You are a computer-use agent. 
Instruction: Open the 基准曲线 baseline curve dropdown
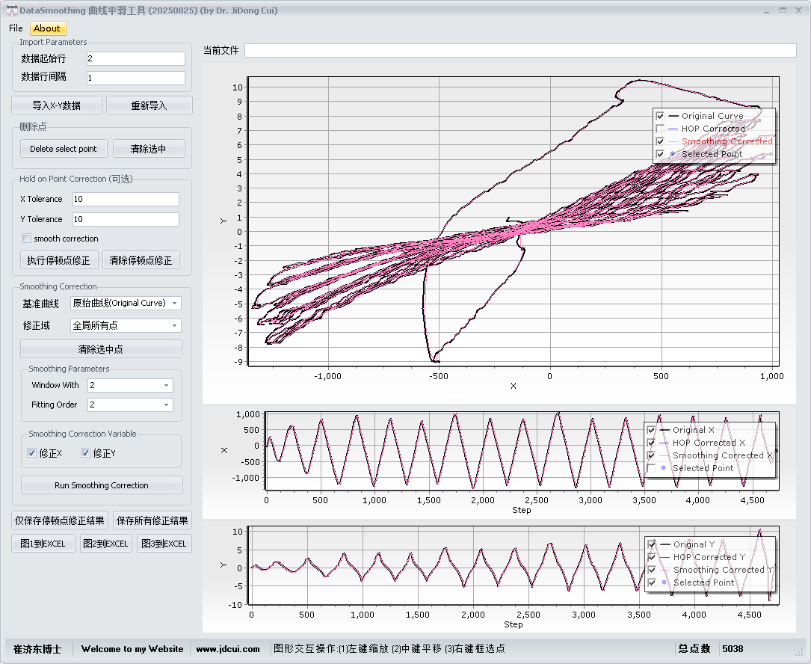click(x=126, y=304)
